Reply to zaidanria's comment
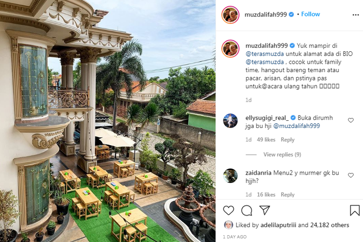 287,194
